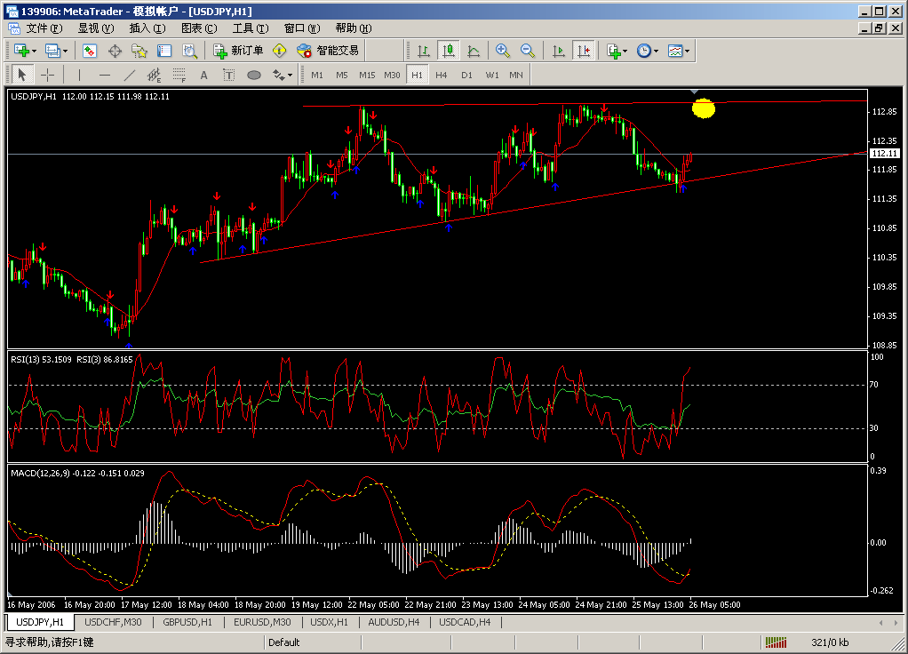Toggle the 智能交易 Expert Advisors button
The image size is (908, 654).
328,51
